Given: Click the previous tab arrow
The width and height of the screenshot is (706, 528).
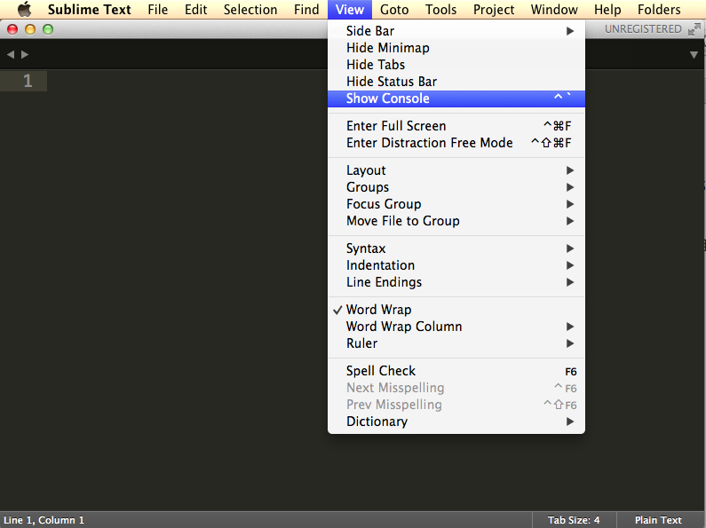Looking at the screenshot, I should tap(11, 54).
